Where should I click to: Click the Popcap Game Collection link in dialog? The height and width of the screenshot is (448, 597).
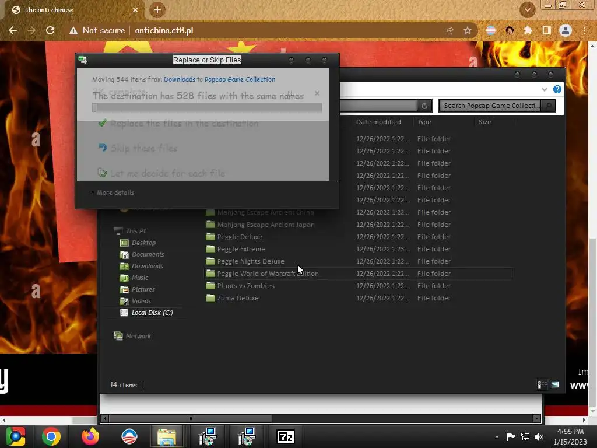point(240,79)
